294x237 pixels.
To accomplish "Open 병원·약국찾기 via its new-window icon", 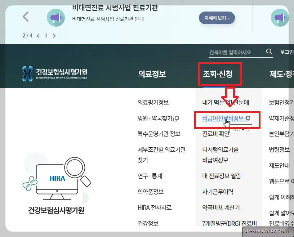I will coord(176,118).
